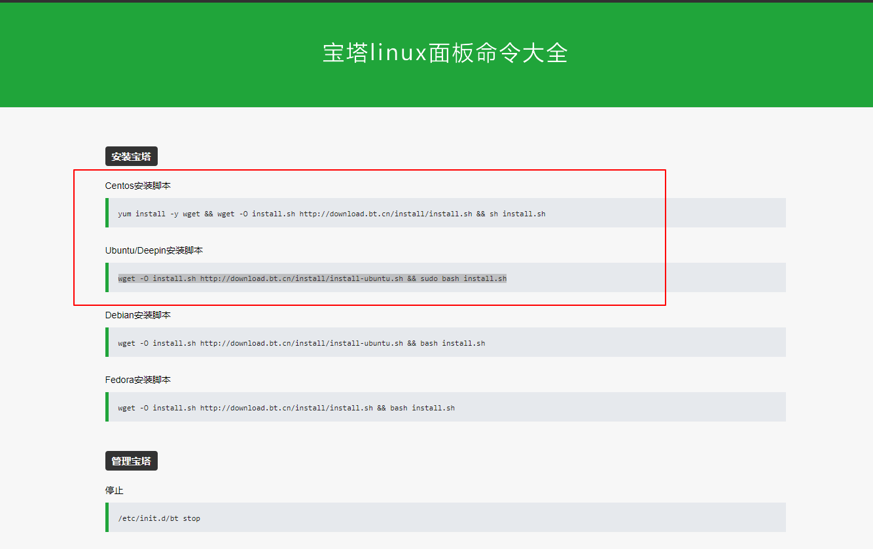Click the Fedora安装脚本 heading

click(138, 380)
